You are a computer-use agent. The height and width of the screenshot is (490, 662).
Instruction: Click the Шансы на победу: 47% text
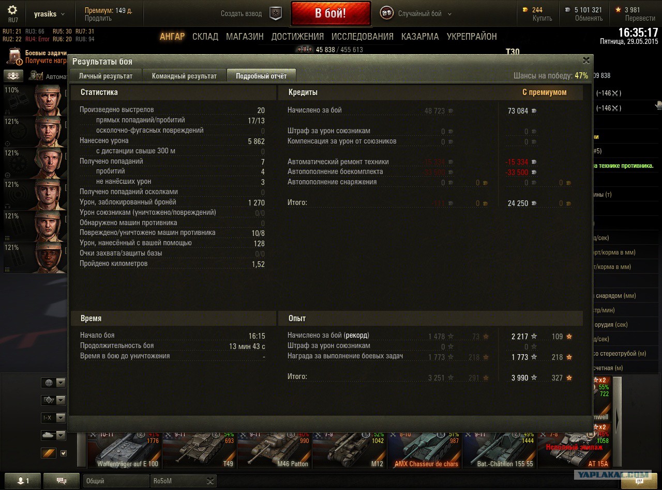pos(551,76)
